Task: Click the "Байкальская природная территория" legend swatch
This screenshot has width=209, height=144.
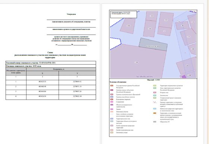Action: (x=155, y=109)
